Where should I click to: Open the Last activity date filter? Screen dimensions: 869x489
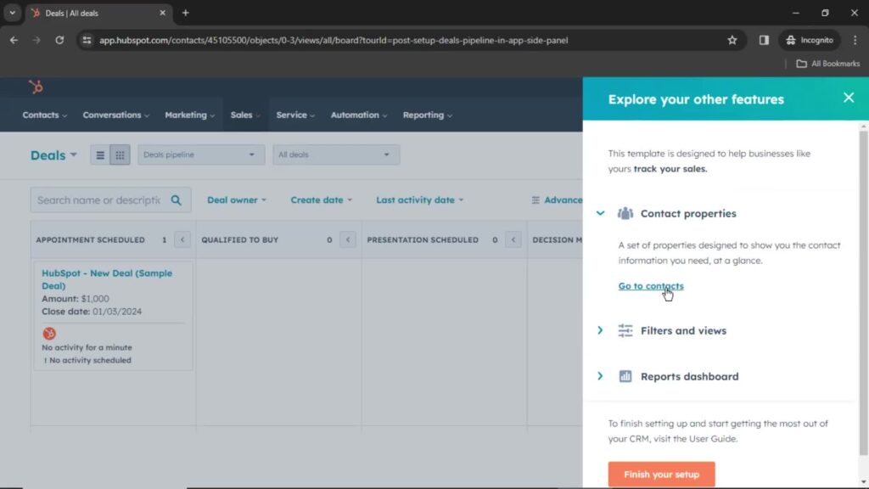click(419, 200)
